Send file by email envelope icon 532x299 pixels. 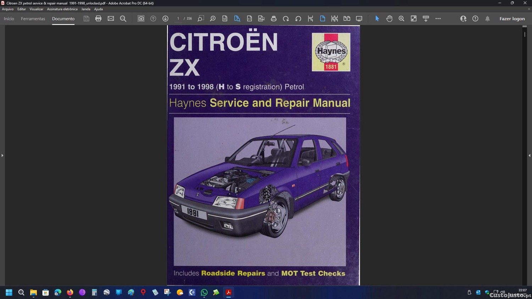click(111, 19)
